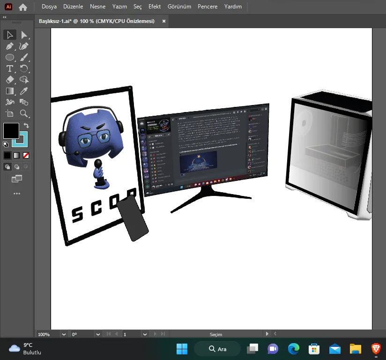Enable Draw Inside mode

click(x=26, y=167)
